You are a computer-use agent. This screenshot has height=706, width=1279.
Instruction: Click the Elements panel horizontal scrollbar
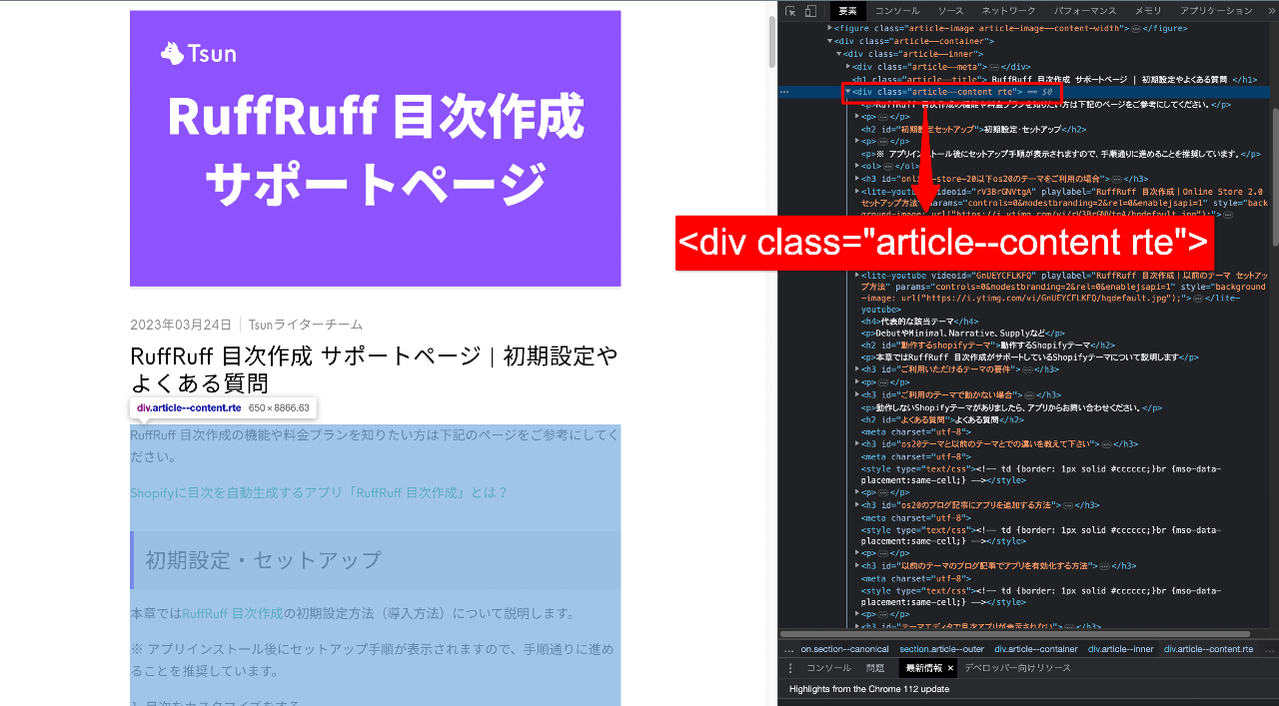(1014, 633)
